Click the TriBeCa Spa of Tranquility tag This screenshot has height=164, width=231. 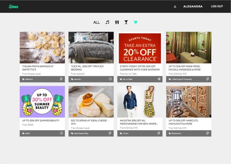click(x=180, y=79)
